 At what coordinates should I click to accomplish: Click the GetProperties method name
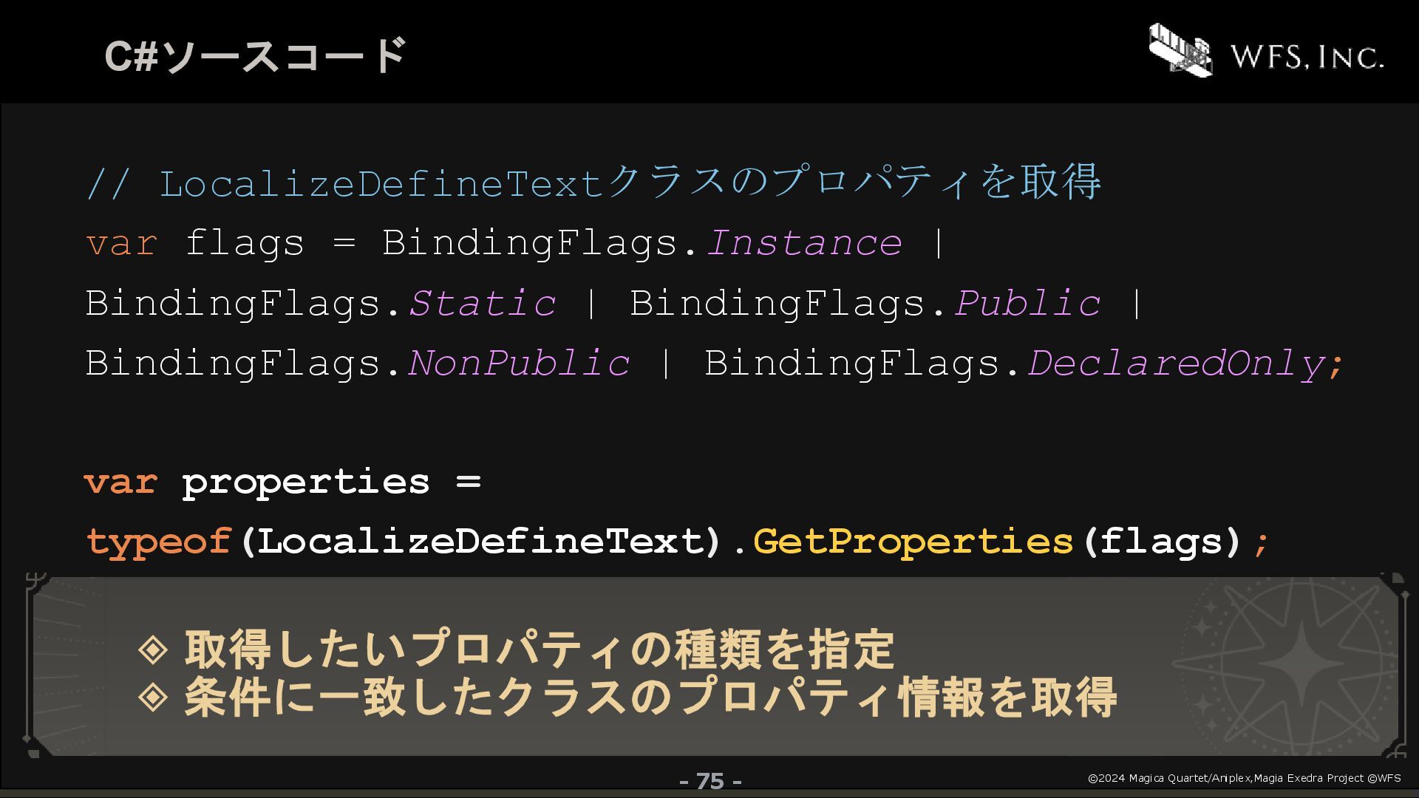(x=913, y=542)
